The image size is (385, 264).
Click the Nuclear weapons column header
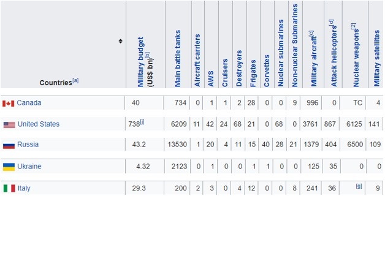pyautogui.click(x=353, y=55)
